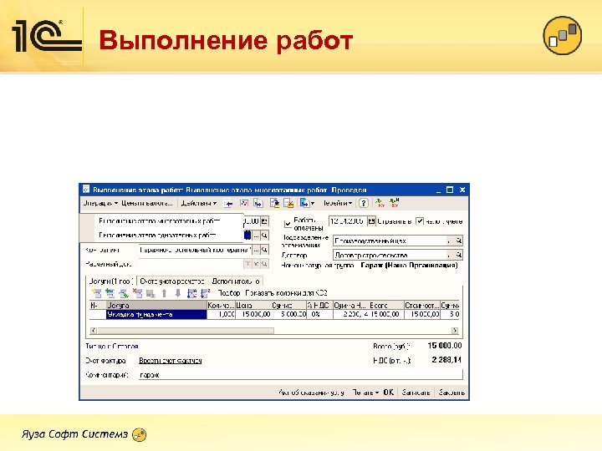Toggle the Работы оплачены checkbox
The image size is (602, 451).
[x=288, y=224]
